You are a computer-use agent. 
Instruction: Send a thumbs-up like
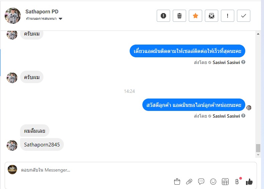(x=249, y=182)
